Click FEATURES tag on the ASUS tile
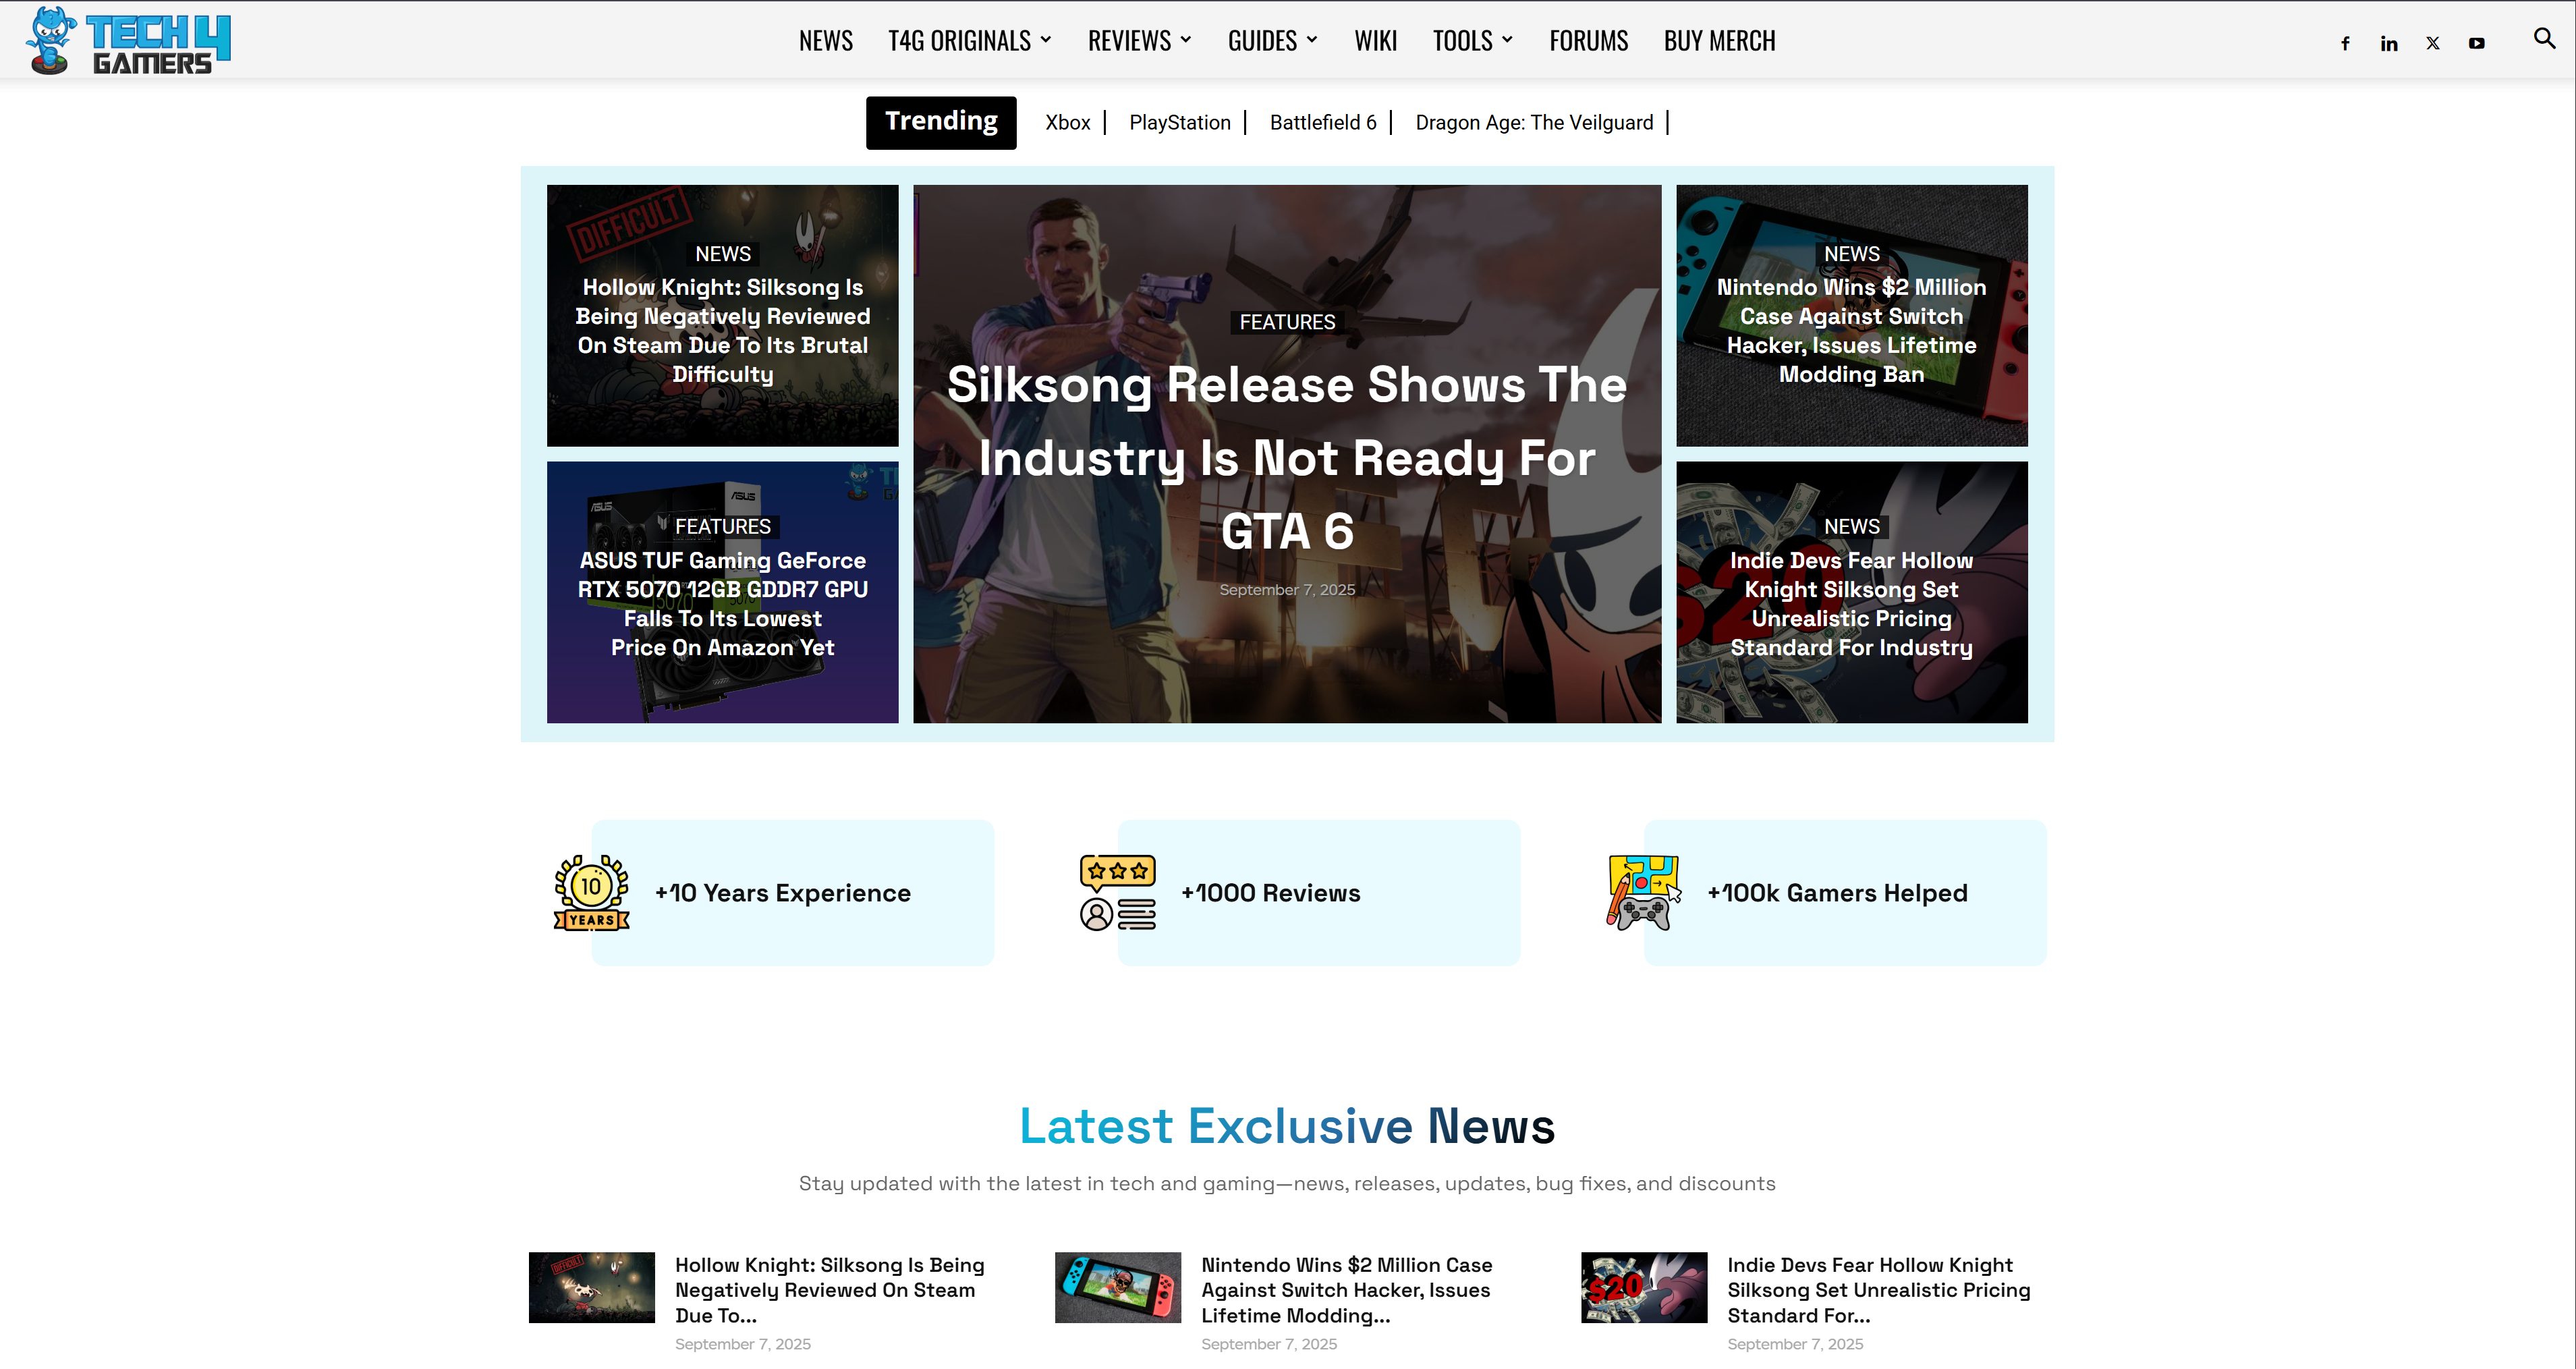The image size is (2576, 1369). coord(722,526)
